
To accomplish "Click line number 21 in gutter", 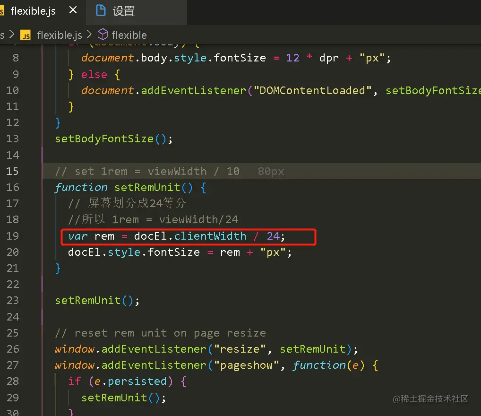I will click(13, 269).
